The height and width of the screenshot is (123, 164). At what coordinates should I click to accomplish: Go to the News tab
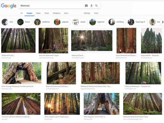(x=47, y=13)
